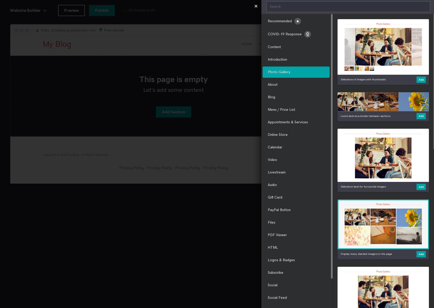Add the slideshow with thumbnails layout
Screen dimensions: 434x308
421,80
